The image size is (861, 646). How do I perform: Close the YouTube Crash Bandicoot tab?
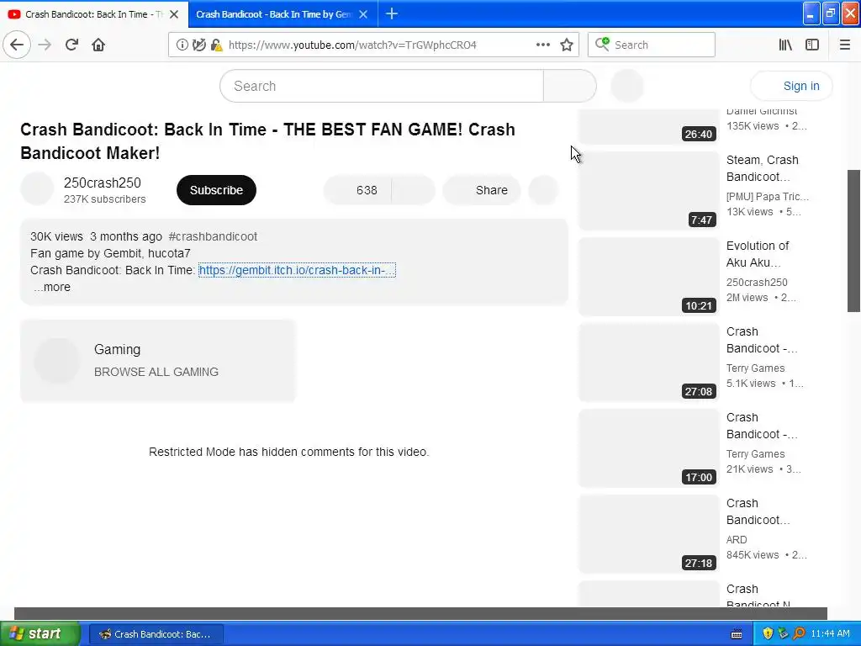click(x=174, y=14)
